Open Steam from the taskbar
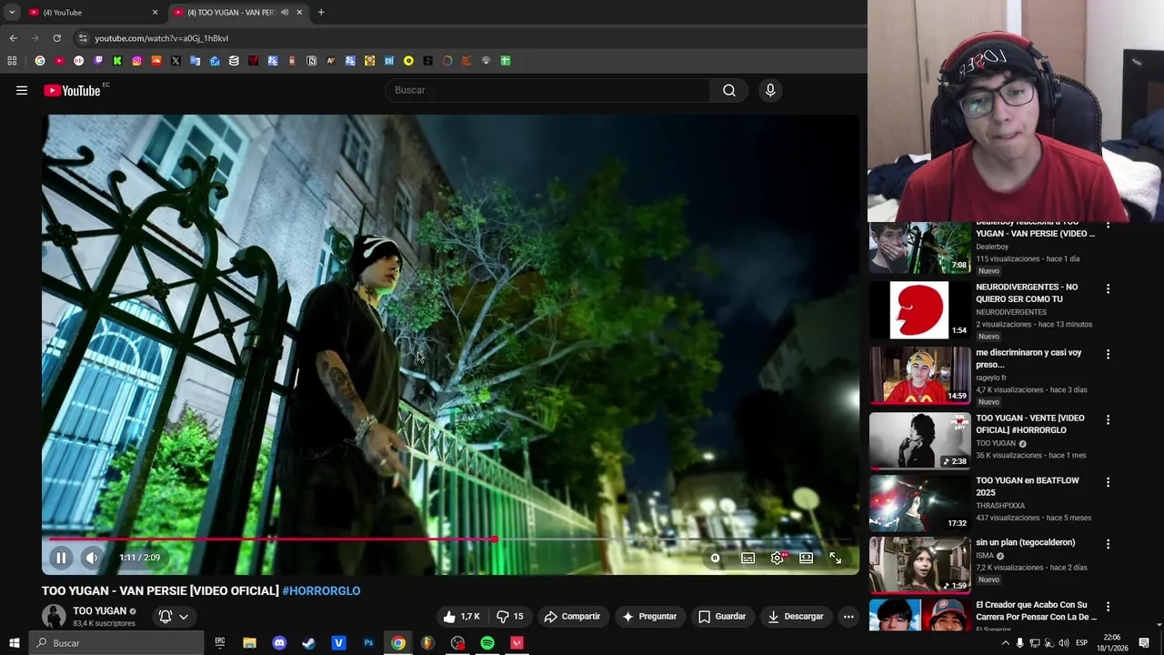This screenshot has width=1164, height=655. pos(308,643)
